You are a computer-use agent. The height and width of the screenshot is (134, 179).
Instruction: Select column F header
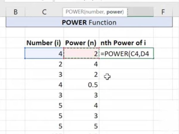tap(163, 12)
